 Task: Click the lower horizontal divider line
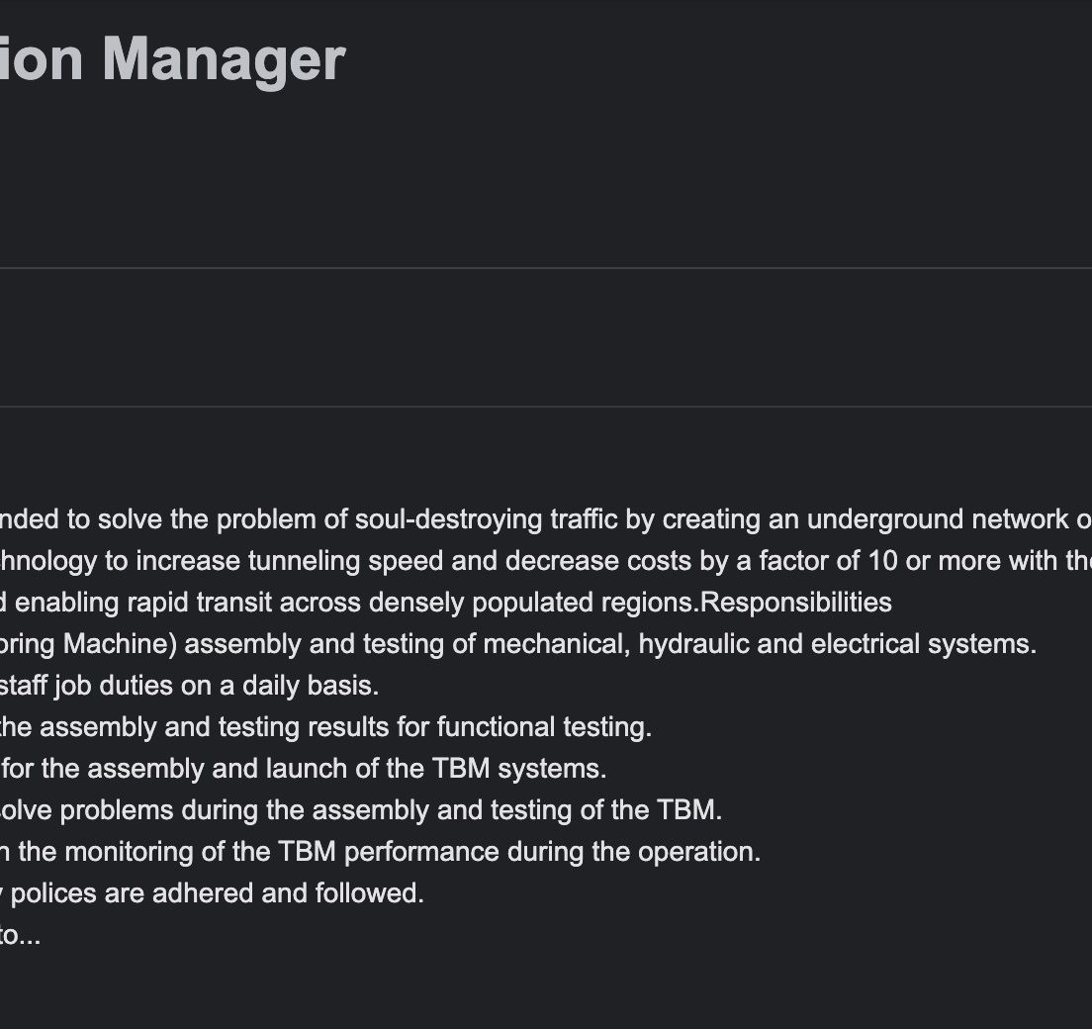tap(546, 407)
